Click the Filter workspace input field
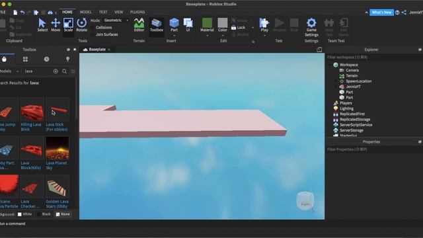 tap(374, 58)
